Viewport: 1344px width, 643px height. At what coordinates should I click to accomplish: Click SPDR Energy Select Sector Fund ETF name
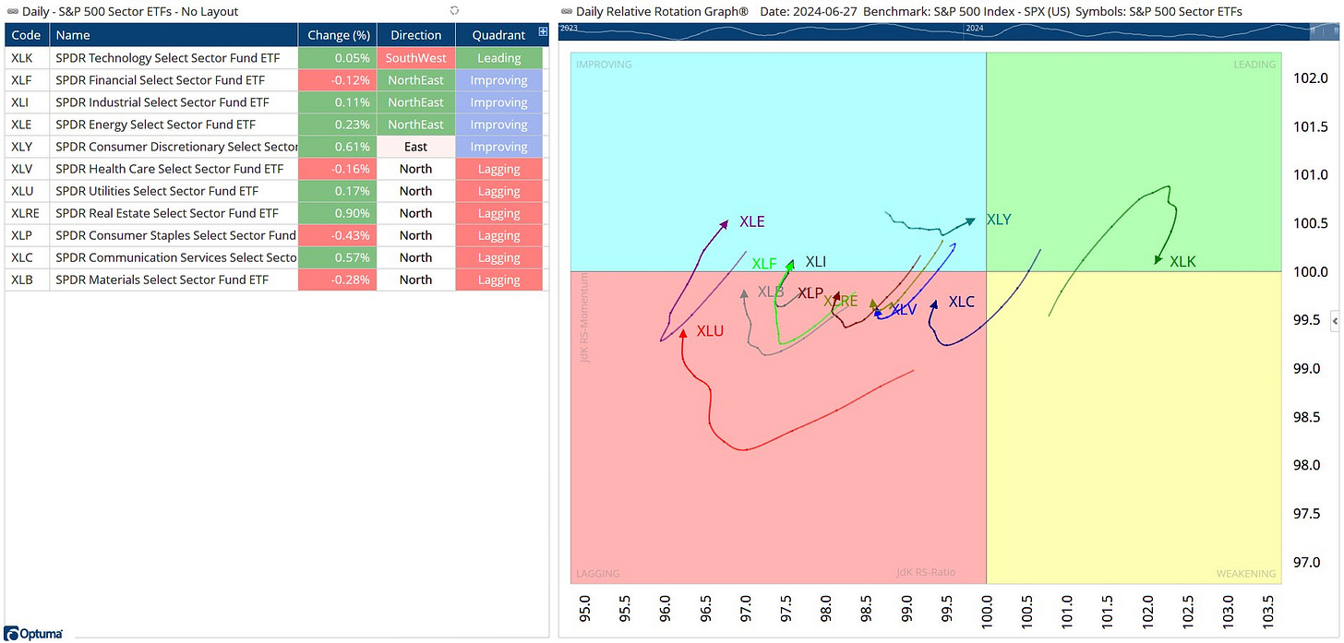(x=155, y=125)
